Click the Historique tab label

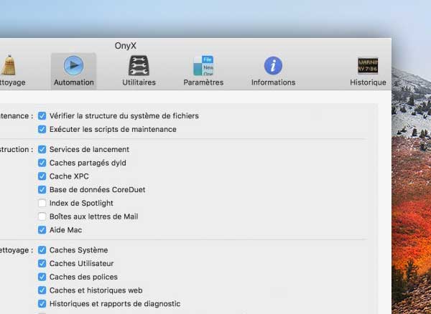(368, 82)
